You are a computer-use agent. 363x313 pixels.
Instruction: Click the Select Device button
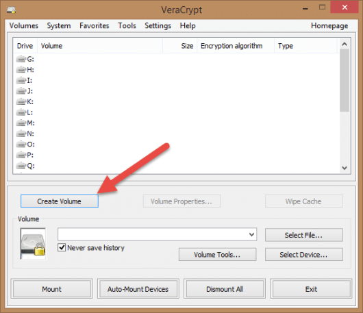(303, 254)
